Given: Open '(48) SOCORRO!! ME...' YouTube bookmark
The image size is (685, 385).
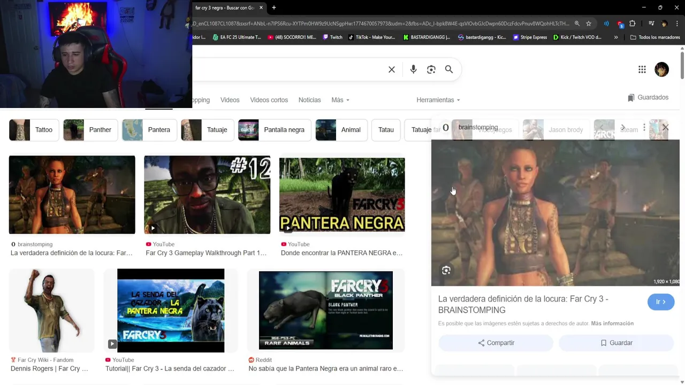Looking at the screenshot, I should (x=292, y=37).
